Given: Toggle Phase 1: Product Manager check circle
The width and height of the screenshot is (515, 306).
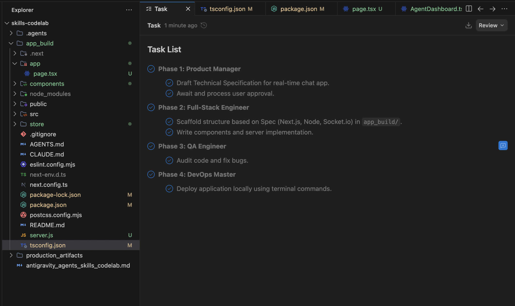Looking at the screenshot, I should pos(151,69).
